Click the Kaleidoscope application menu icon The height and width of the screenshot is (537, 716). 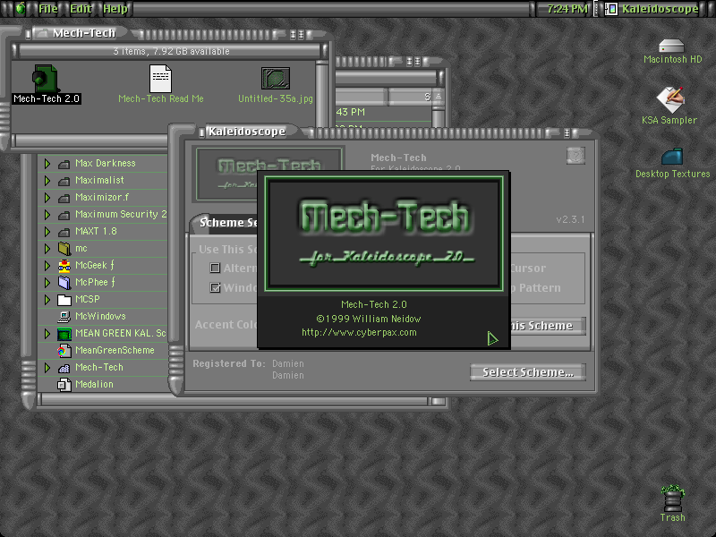(611, 9)
